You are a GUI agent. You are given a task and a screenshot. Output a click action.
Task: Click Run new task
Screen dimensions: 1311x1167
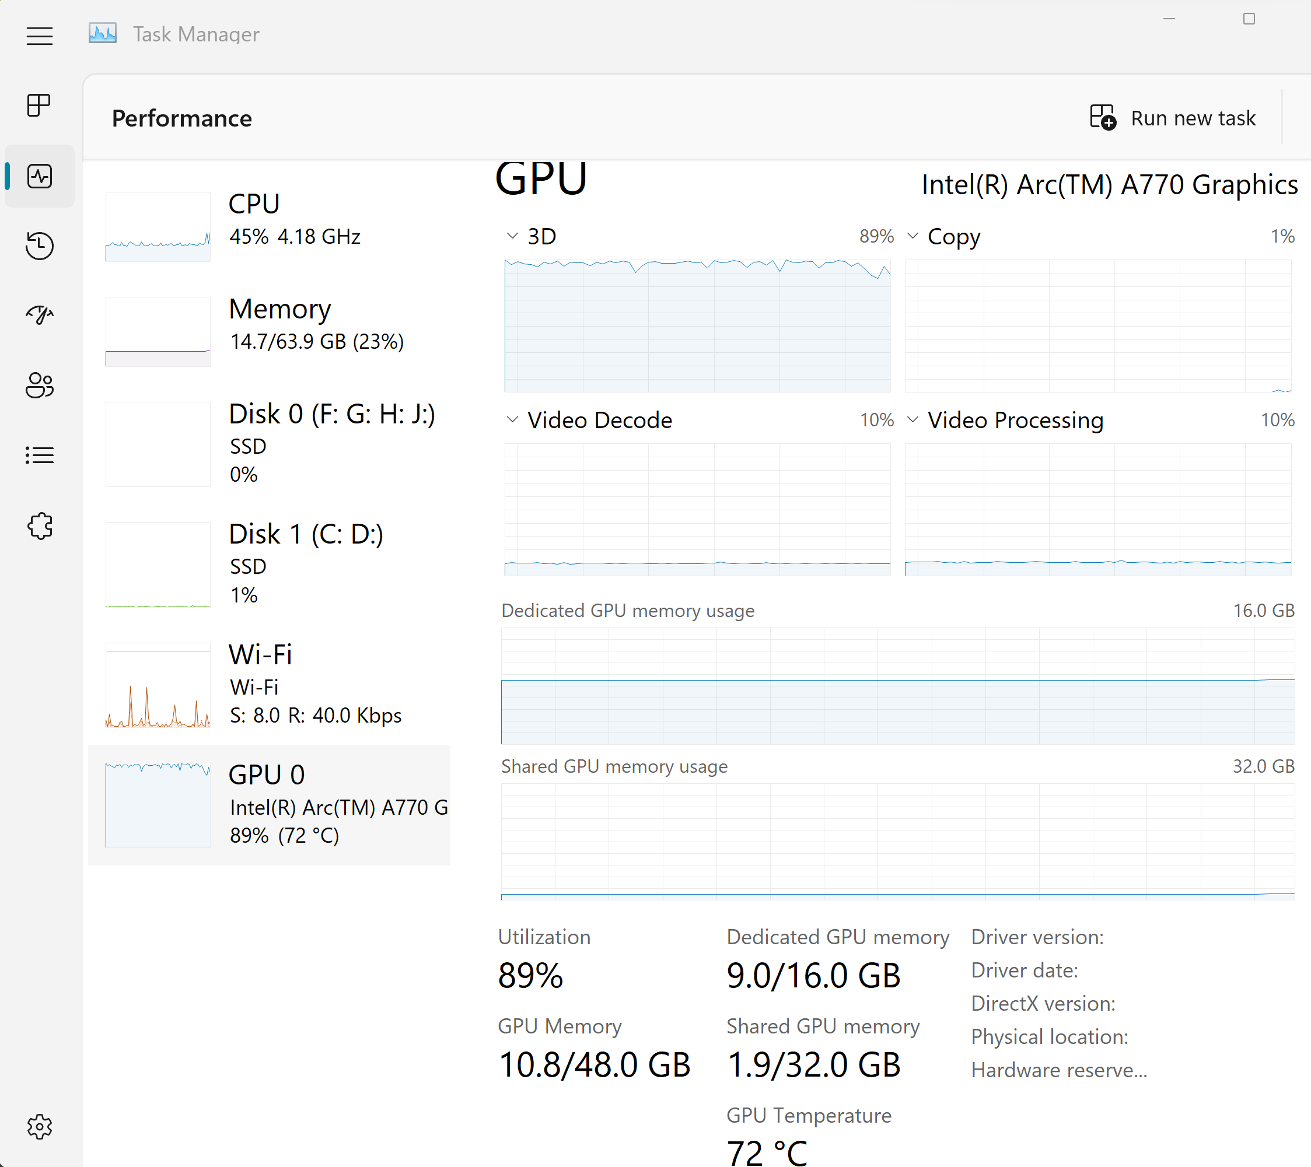coord(1174,118)
